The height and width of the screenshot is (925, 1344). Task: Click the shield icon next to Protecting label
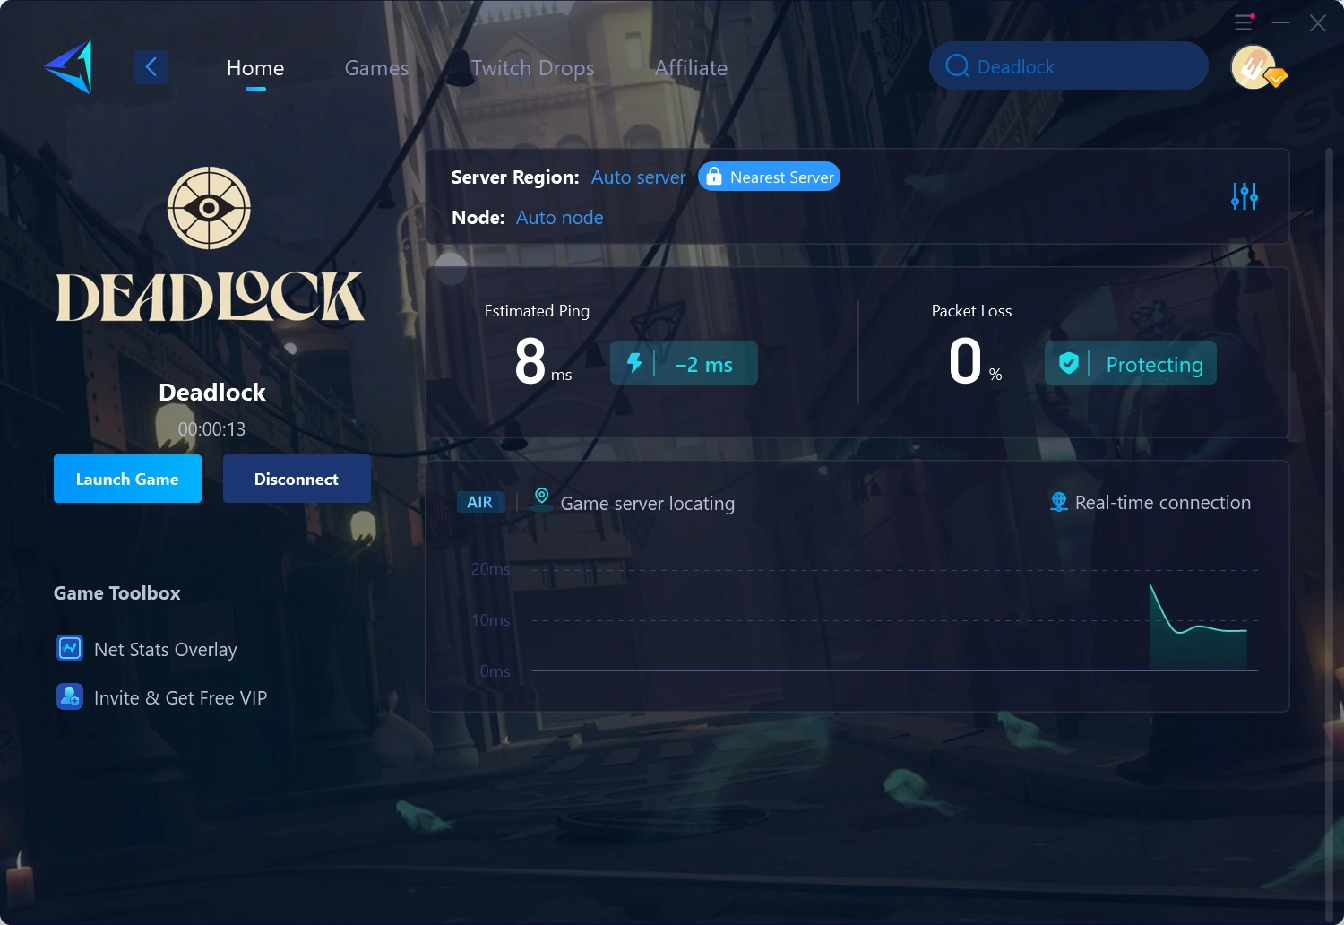pyautogui.click(x=1068, y=363)
